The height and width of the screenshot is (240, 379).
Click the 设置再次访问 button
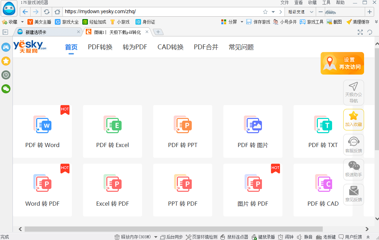click(343, 63)
